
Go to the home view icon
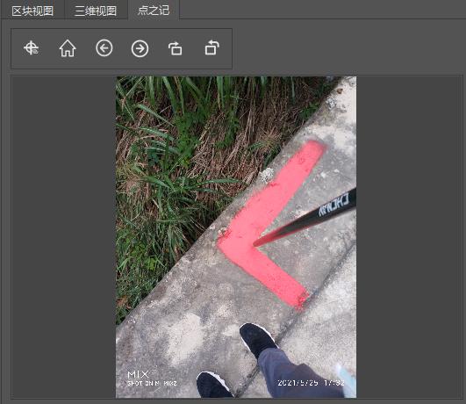pos(68,48)
